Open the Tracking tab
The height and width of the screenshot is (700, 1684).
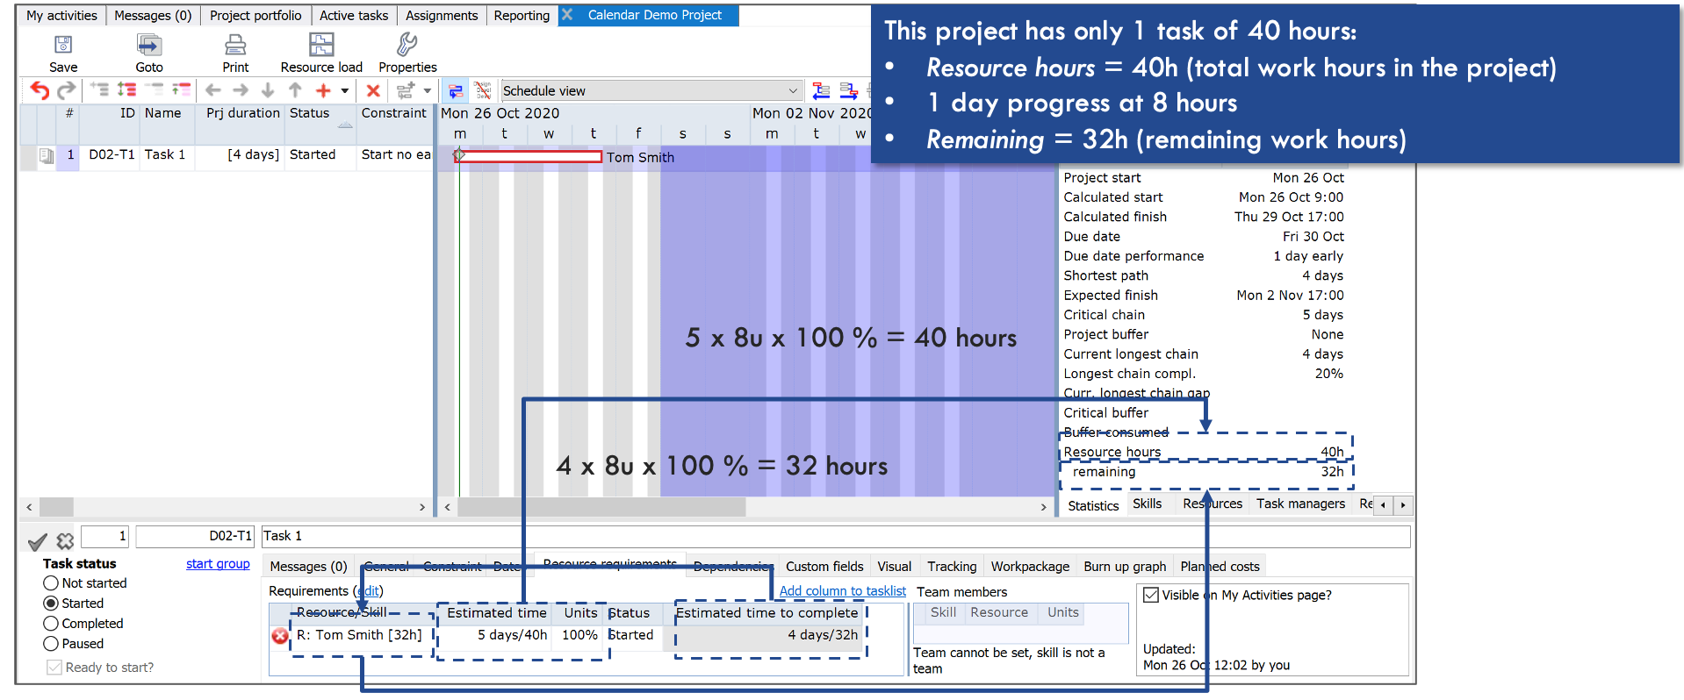pyautogui.click(x=952, y=567)
